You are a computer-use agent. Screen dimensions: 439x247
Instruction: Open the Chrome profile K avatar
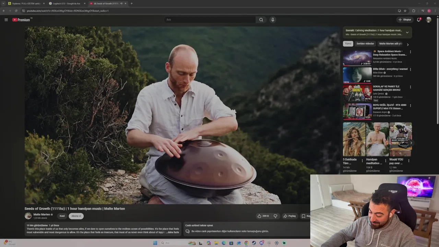pyautogui.click(x=429, y=11)
